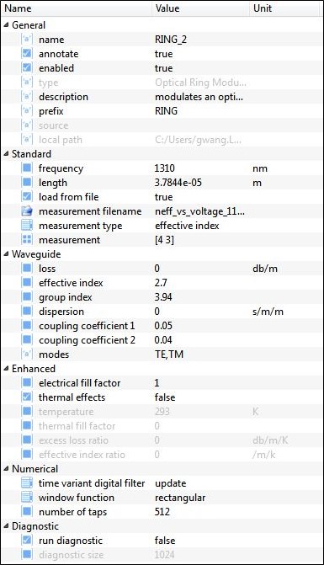The width and height of the screenshot is (324, 565).
Task: Toggle the annotate checkbox
Action: click(27, 54)
